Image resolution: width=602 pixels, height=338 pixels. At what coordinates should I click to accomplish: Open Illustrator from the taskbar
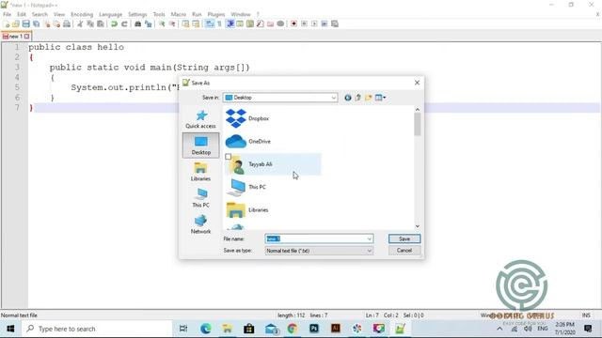(336, 329)
